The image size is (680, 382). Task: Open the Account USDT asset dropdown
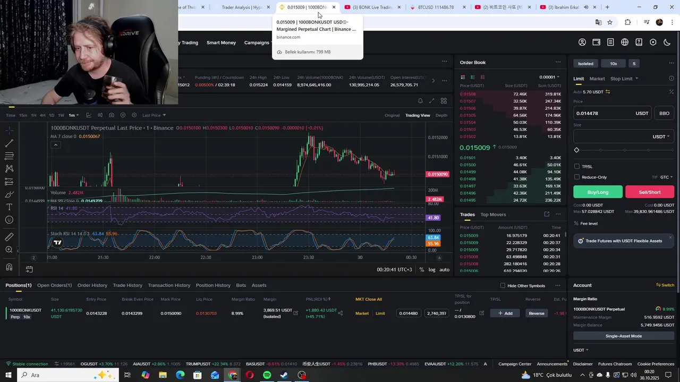[x=581, y=350]
